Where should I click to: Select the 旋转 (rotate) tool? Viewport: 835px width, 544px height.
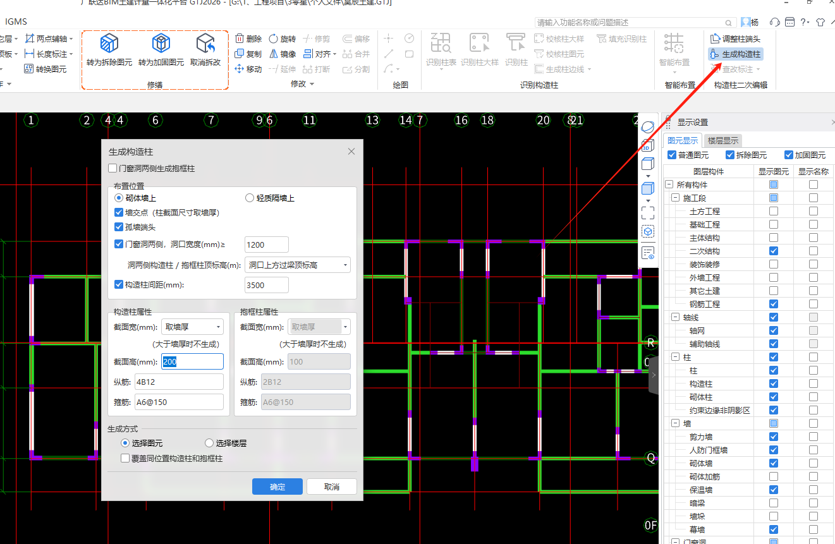point(282,39)
